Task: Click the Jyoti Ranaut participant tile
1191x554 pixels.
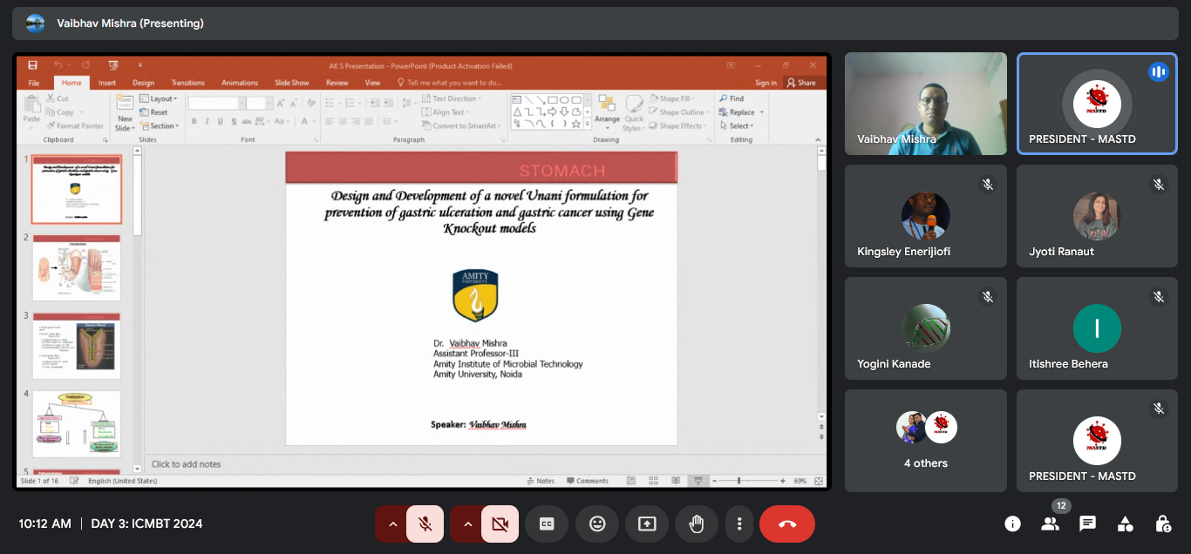Action: [x=1096, y=216]
